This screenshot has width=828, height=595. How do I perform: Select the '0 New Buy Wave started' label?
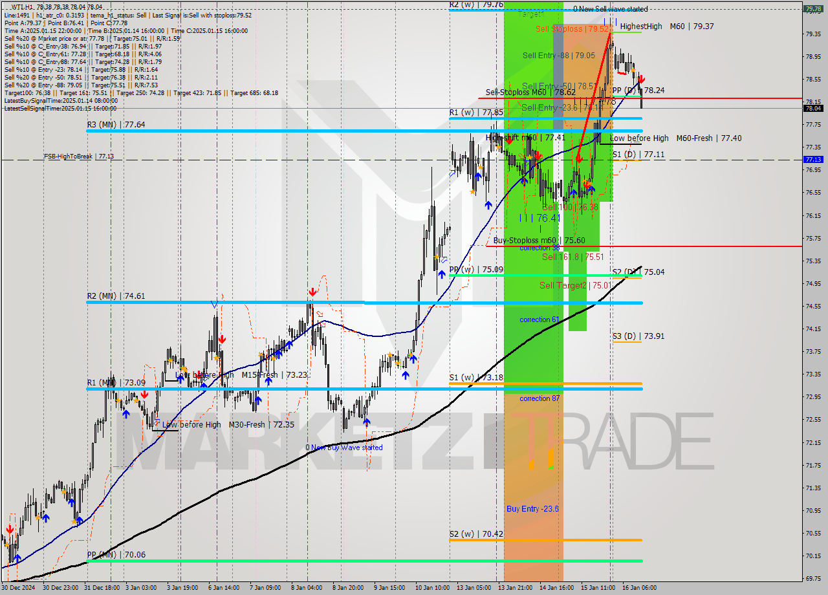coord(344,448)
